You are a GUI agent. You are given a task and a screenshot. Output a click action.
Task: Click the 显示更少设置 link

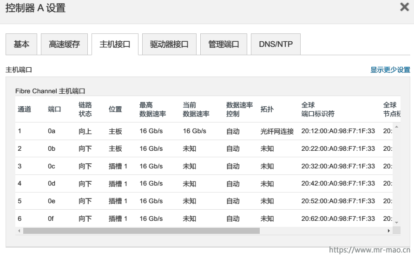coord(390,70)
